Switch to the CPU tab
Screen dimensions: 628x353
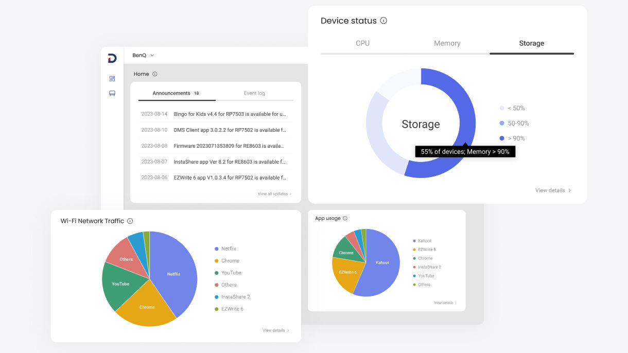coord(362,44)
